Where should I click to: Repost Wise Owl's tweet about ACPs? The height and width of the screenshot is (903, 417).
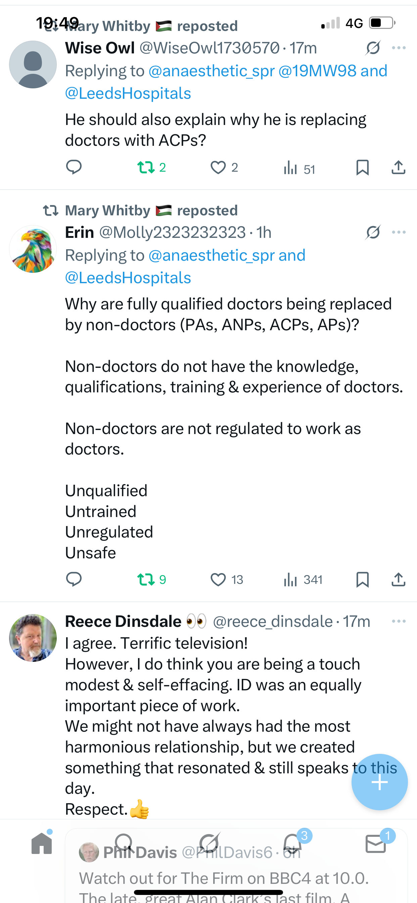[146, 167]
